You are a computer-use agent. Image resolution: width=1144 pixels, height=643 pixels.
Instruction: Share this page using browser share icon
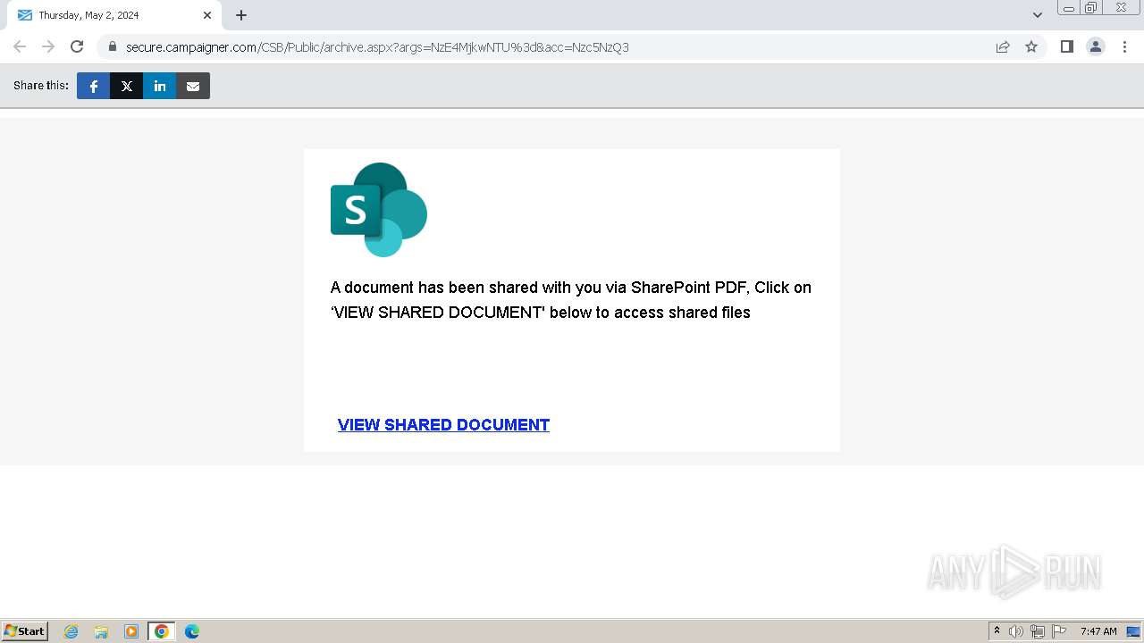click(1003, 46)
